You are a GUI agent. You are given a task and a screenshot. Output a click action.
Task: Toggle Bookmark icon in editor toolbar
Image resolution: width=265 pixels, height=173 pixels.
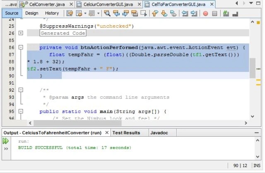pos(173,13)
